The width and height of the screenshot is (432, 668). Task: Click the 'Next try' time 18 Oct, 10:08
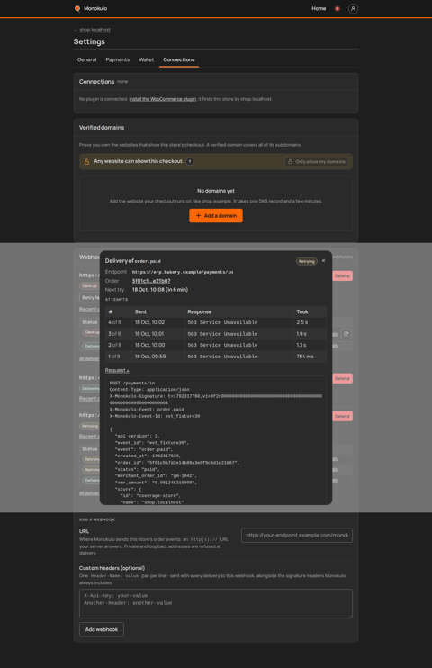(x=160, y=290)
